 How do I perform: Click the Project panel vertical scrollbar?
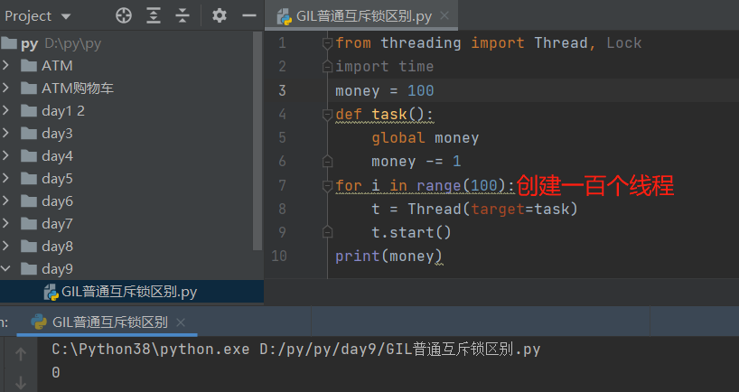pyautogui.click(x=259, y=135)
